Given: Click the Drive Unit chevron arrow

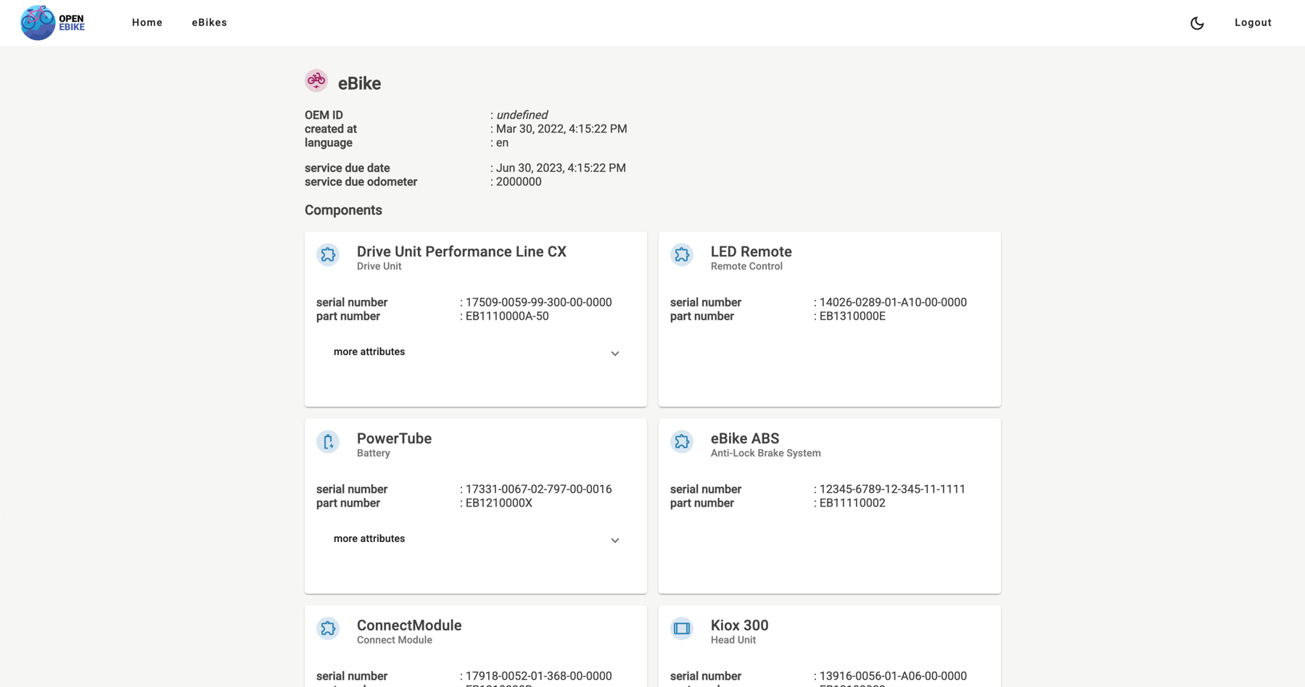Looking at the screenshot, I should [614, 354].
